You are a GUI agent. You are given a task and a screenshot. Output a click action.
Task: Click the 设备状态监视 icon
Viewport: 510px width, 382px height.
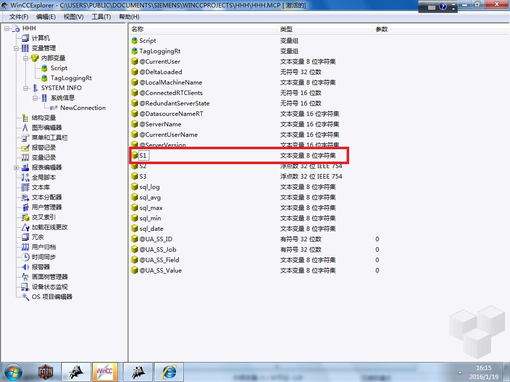[25, 287]
